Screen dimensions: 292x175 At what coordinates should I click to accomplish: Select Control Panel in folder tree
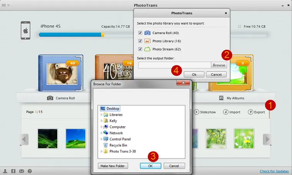(x=120, y=139)
